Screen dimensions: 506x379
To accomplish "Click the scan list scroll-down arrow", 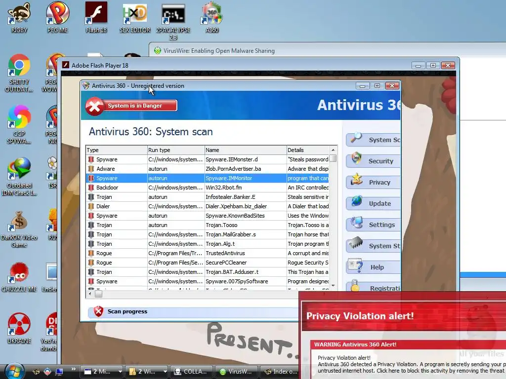I will click(x=333, y=286).
